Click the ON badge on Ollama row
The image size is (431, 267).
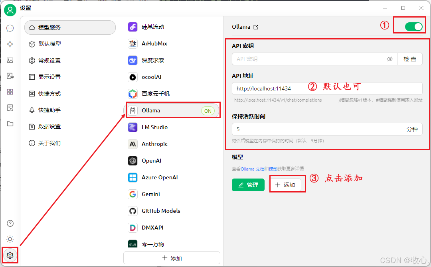[x=208, y=111]
